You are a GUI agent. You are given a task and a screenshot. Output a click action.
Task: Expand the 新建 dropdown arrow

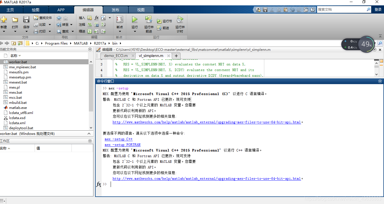pyautogui.click(x=4, y=31)
